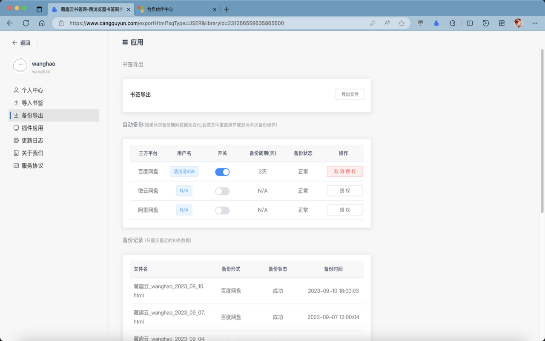The image size is (545, 341).
Task: Click the wanghao profile avatar
Action: pos(20,66)
